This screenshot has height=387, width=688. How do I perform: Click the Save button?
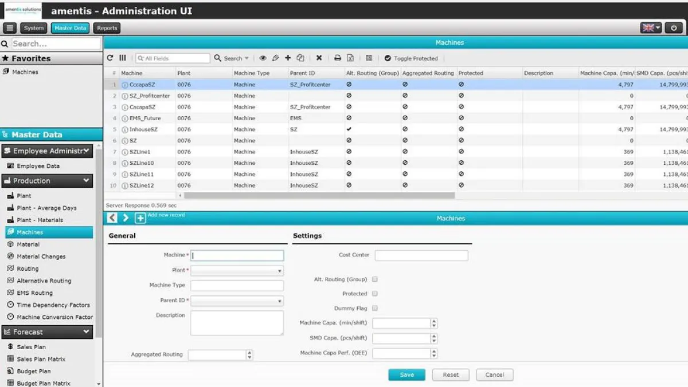coord(406,374)
